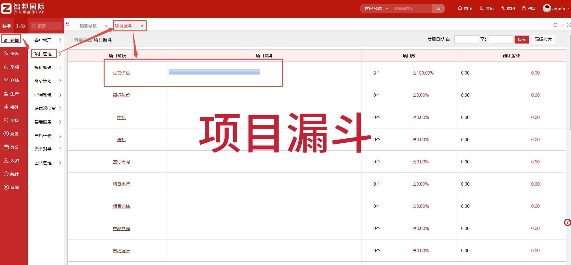
Task: Switch to the 销售导航 tab
Action: point(88,26)
